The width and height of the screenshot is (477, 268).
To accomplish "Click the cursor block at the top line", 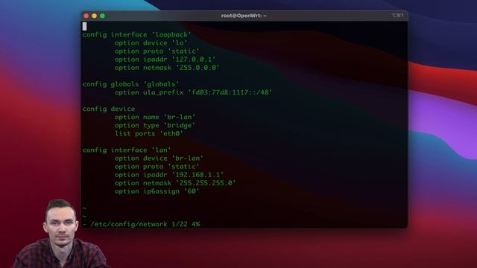I will click(x=84, y=27).
